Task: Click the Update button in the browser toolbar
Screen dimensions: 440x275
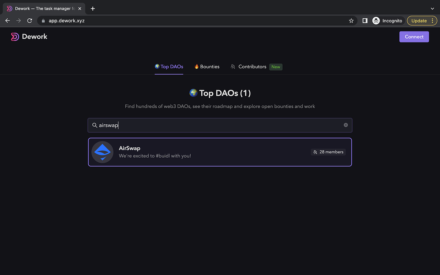Action: (419, 21)
